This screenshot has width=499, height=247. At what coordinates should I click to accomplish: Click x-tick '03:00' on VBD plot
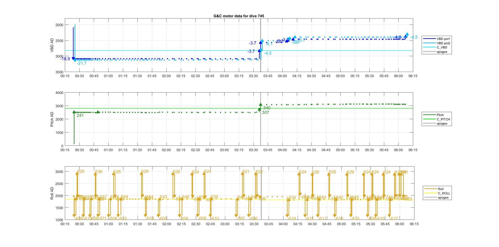[x=225, y=76]
